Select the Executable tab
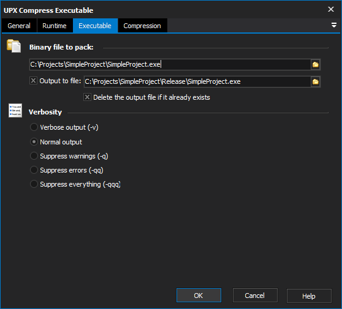Screen dimensions: 342x309 pyautogui.click(x=95, y=26)
